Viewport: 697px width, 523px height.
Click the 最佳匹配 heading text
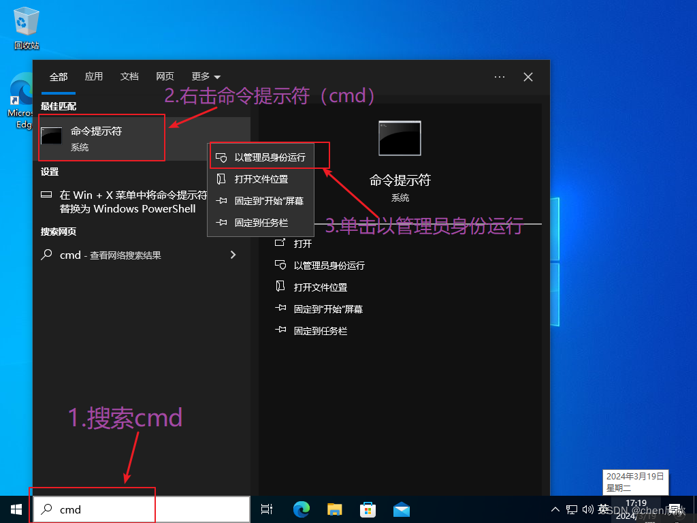(59, 106)
